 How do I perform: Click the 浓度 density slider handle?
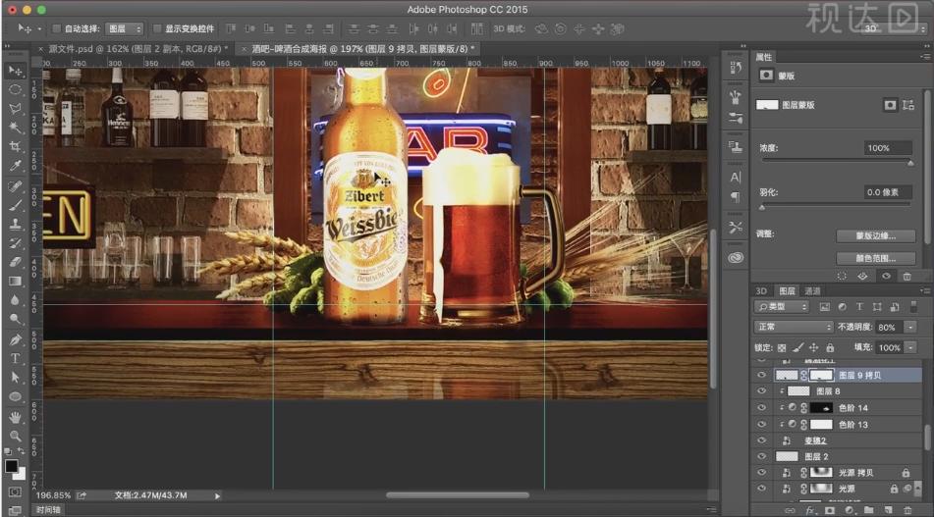pyautogui.click(x=909, y=163)
